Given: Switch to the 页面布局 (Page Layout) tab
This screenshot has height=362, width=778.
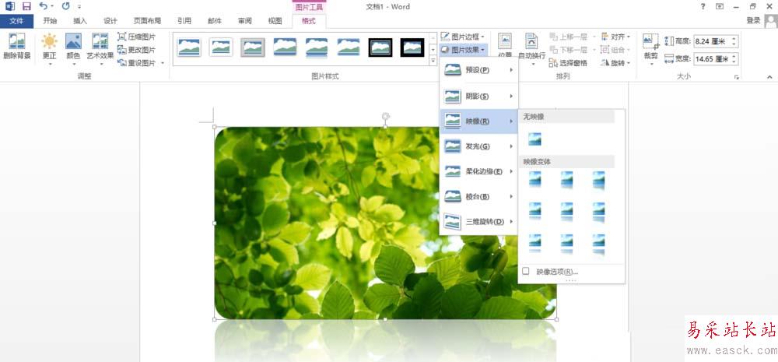Looking at the screenshot, I should point(147,21).
